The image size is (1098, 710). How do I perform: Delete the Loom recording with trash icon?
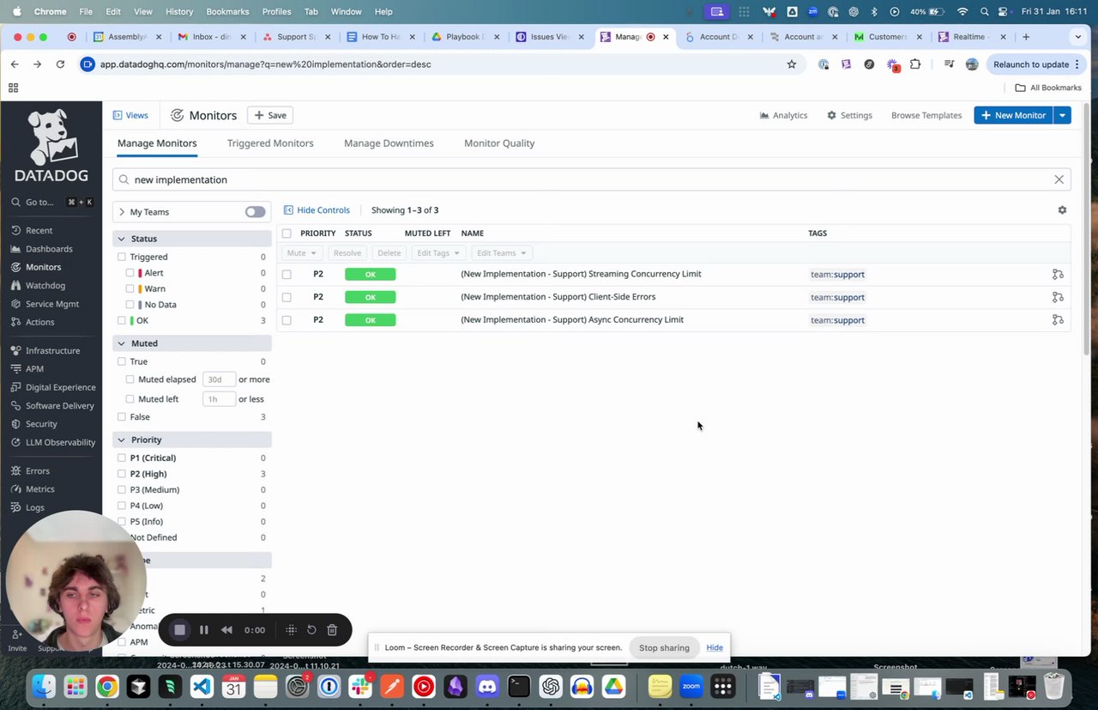point(332,629)
